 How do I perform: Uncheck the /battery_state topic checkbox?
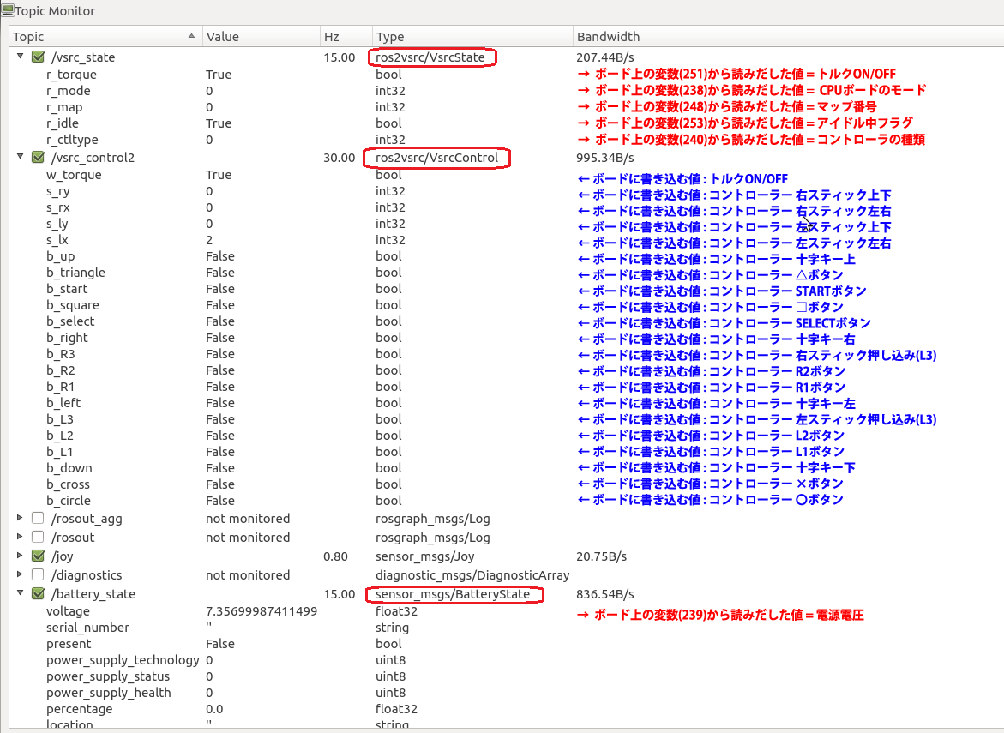(39, 594)
